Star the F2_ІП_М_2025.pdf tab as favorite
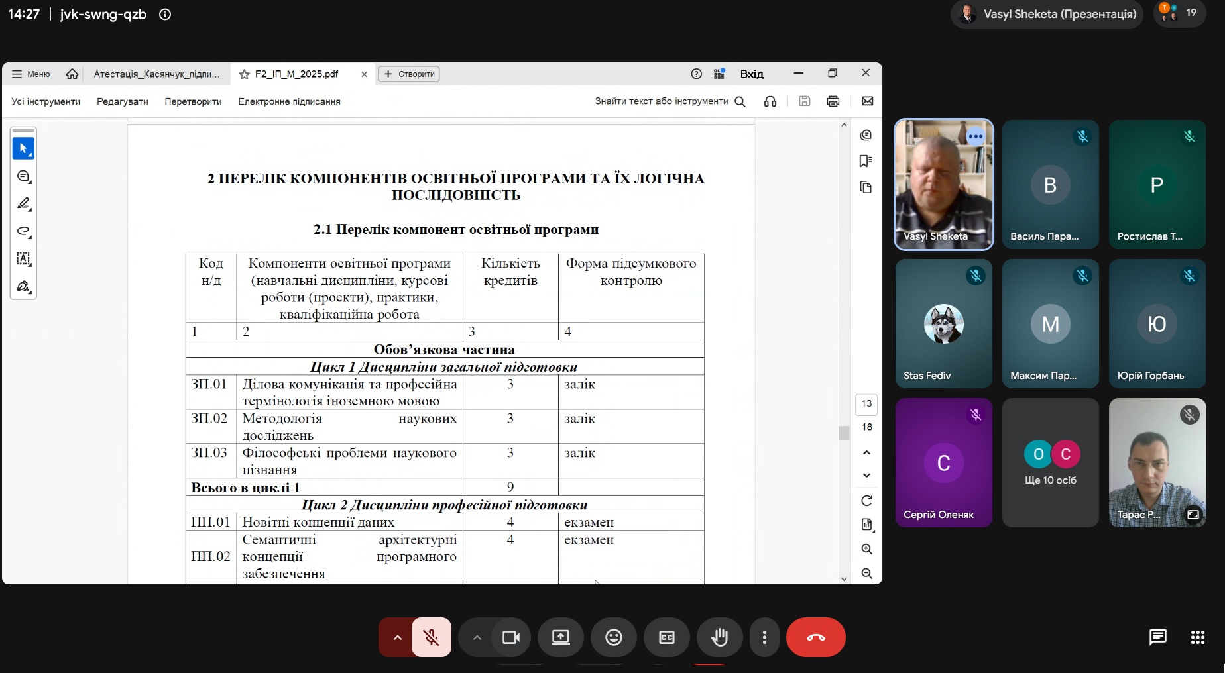The width and height of the screenshot is (1225, 673). 245,74
